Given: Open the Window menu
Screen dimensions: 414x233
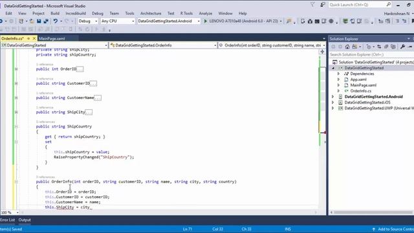Looking at the screenshot, I should (x=225, y=13).
